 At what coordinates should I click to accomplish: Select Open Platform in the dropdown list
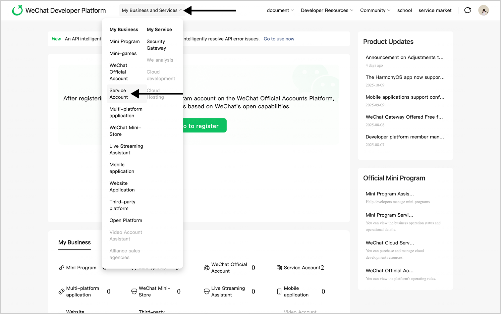click(x=126, y=220)
